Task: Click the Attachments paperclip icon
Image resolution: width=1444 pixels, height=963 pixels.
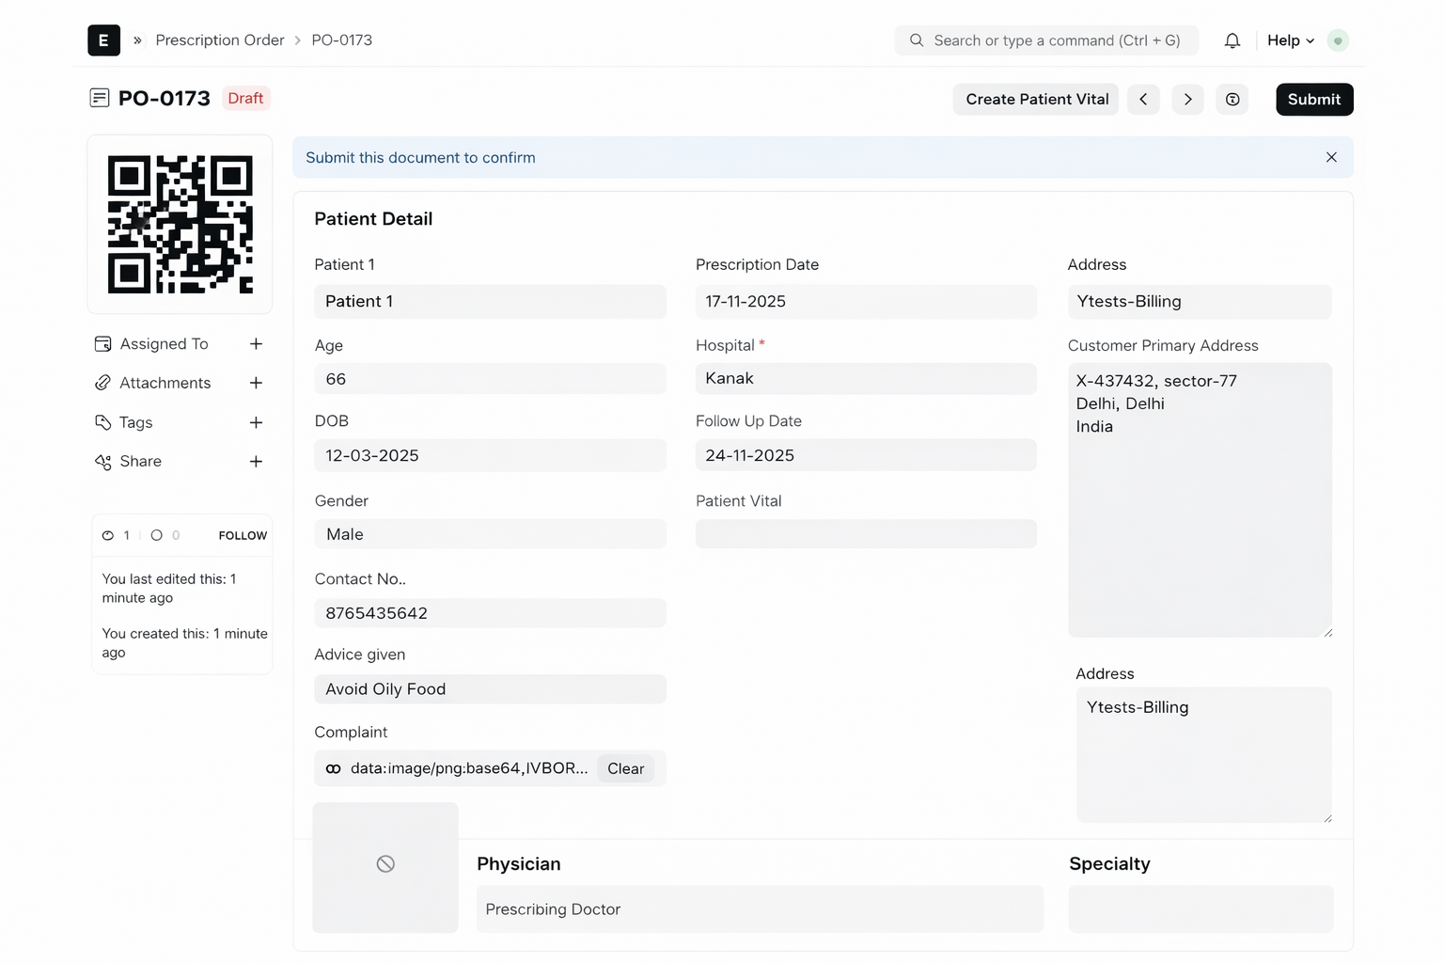Action: 103,383
